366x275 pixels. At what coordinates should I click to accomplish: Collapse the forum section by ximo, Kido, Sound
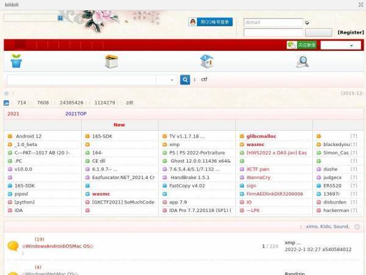pyautogui.click(x=357, y=227)
